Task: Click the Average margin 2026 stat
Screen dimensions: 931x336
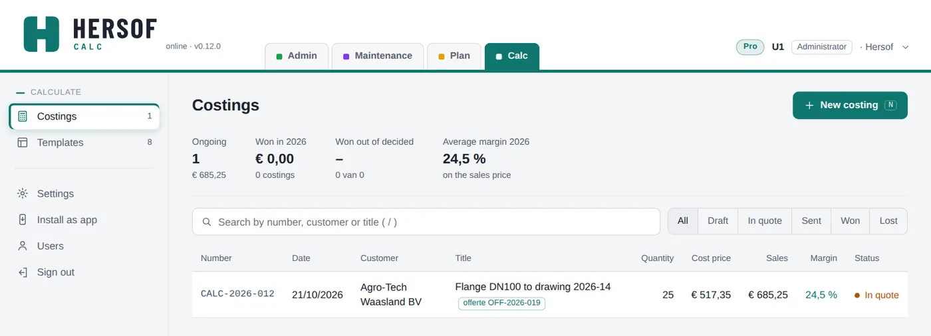Action: [486, 158]
